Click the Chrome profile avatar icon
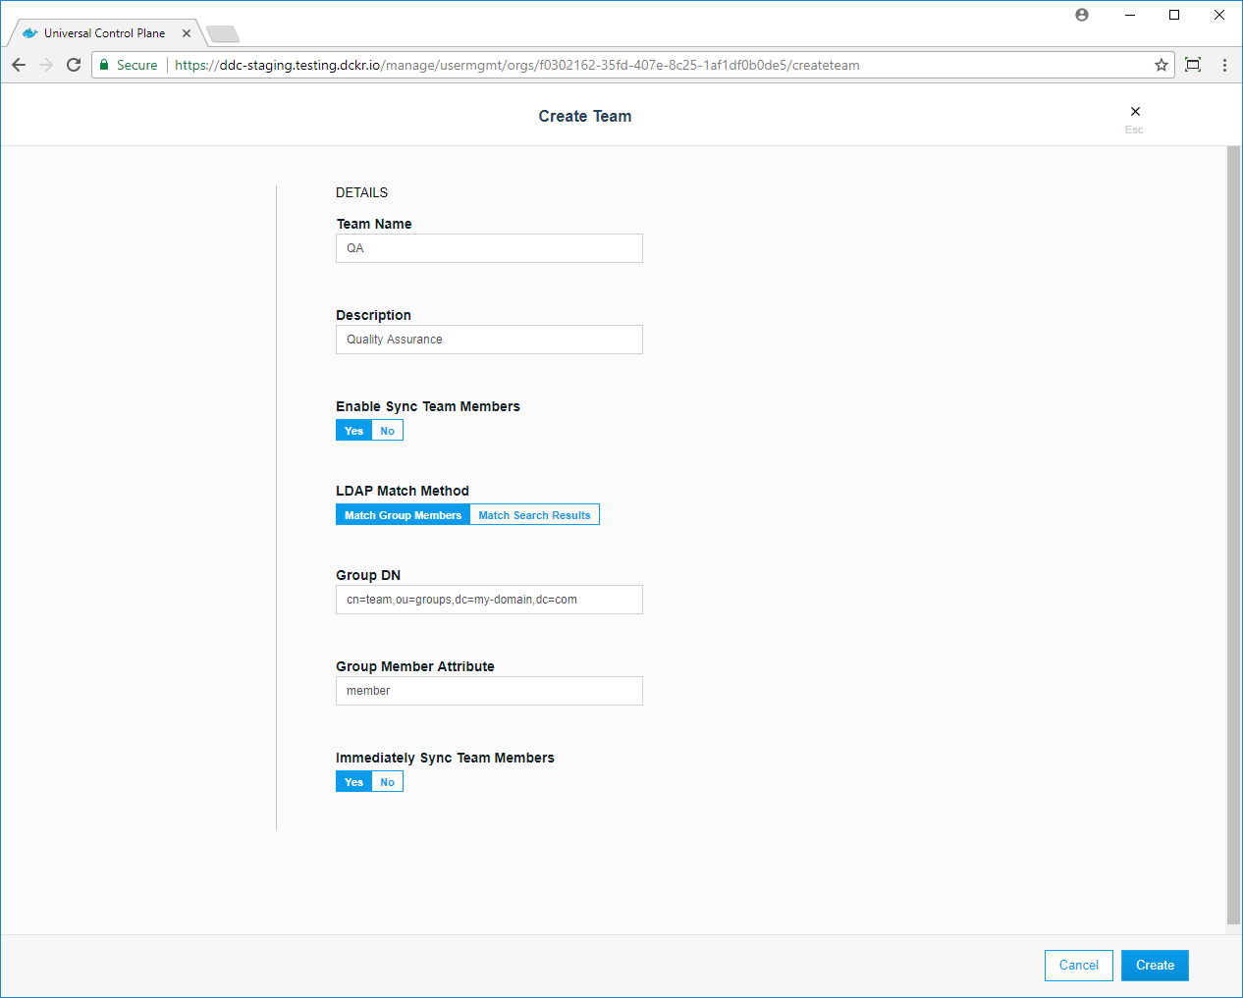This screenshot has height=998, width=1243. tap(1082, 15)
